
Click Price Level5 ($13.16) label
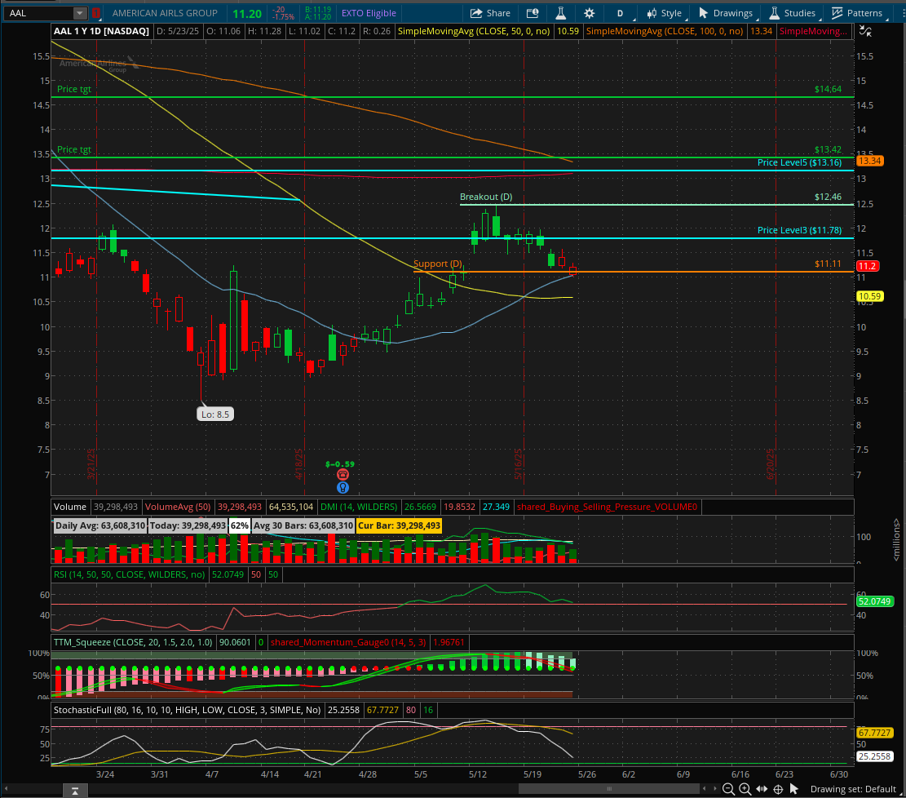pyautogui.click(x=799, y=162)
